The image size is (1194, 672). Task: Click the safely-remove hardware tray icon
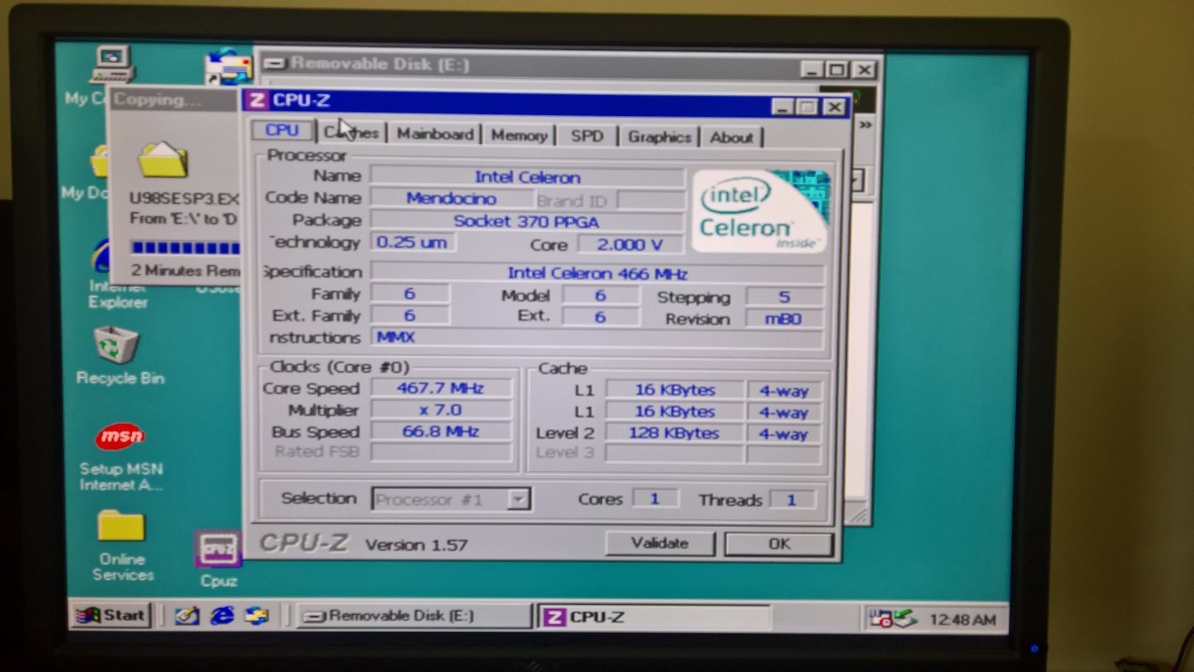coord(905,618)
